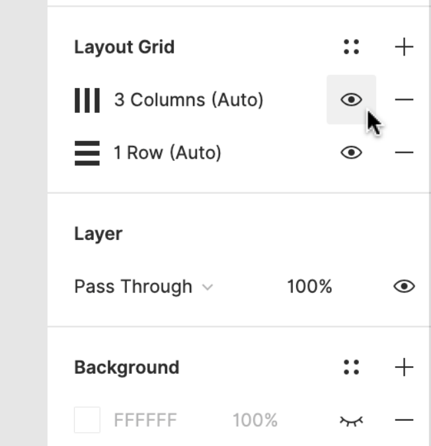This screenshot has height=446, width=431.
Task: Edit the FFFFFF hex color field
Action: [145, 420]
